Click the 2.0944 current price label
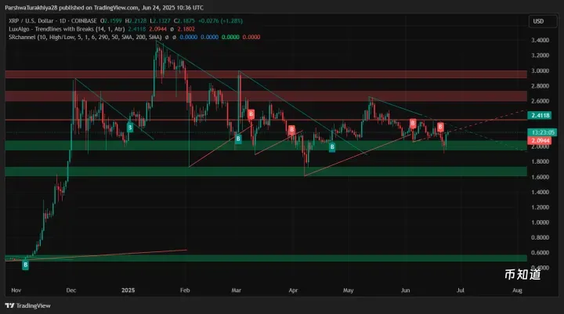This screenshot has height=314, width=564. coord(542,141)
